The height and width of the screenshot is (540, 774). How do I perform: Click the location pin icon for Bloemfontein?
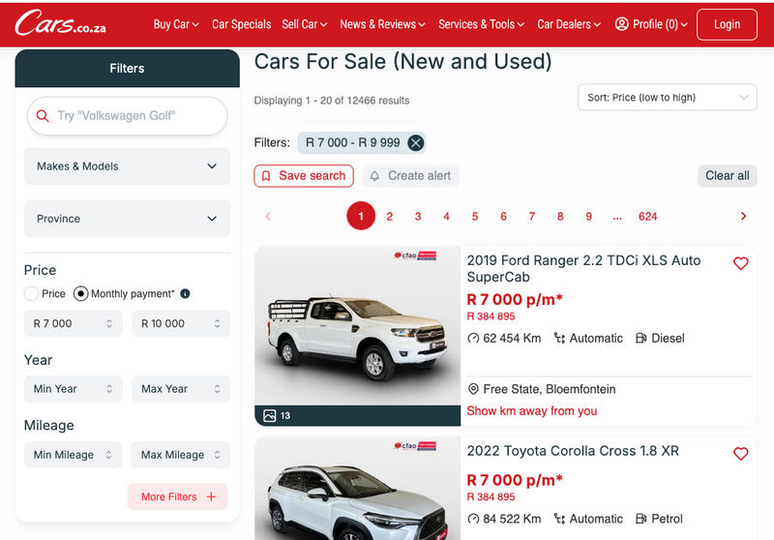(473, 389)
